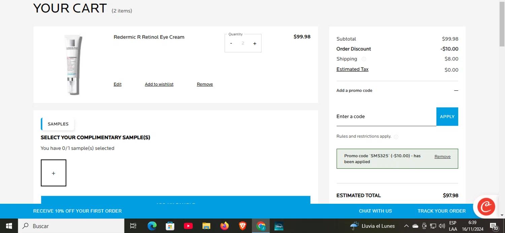Image resolution: width=505 pixels, height=233 pixels.
Task: Show hidden system tray icons
Action: pyautogui.click(x=406, y=226)
